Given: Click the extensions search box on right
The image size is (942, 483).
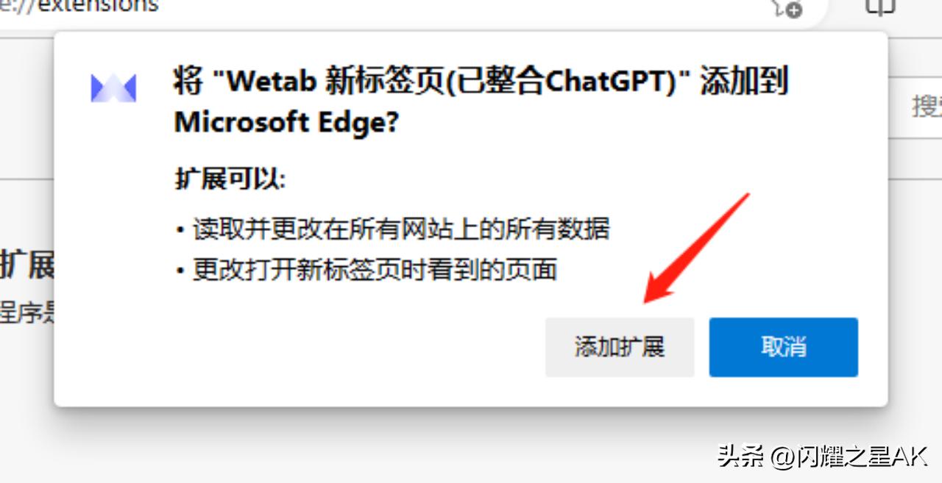Looking at the screenshot, I should (915, 107).
